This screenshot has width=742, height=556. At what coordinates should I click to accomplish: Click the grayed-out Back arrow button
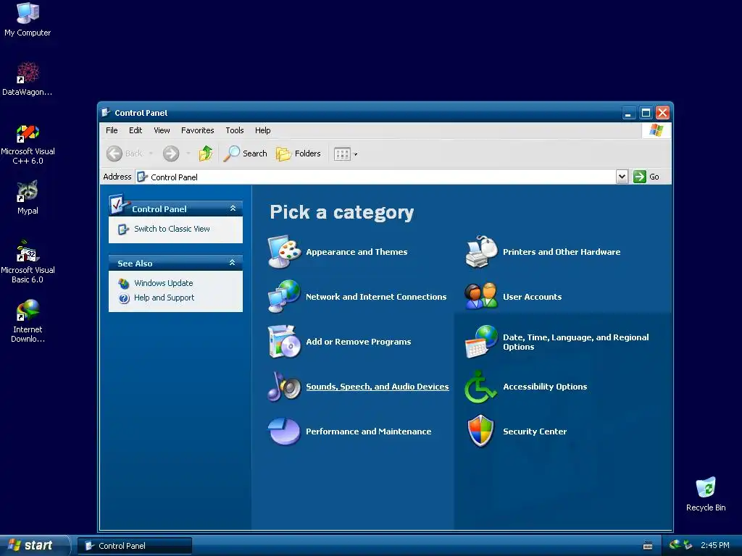point(124,153)
